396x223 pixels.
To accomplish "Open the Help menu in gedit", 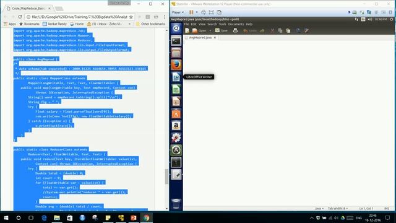I will [249, 24].
